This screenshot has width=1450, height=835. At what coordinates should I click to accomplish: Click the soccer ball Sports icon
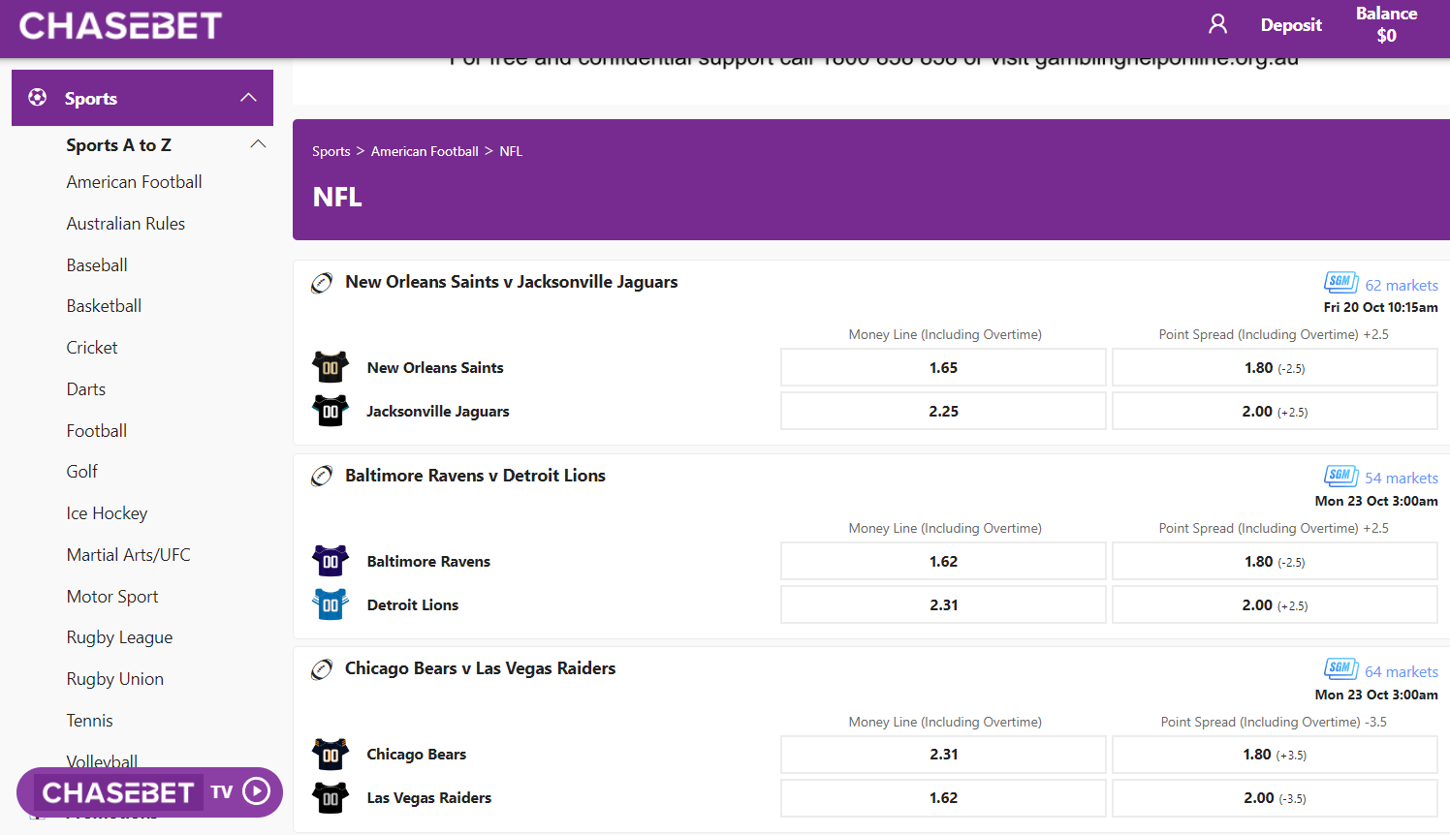coord(37,97)
